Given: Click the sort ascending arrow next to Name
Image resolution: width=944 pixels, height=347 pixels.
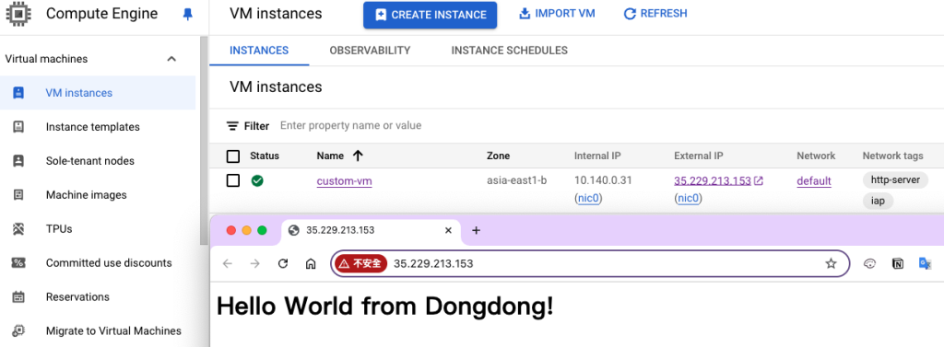Looking at the screenshot, I should tap(358, 156).
